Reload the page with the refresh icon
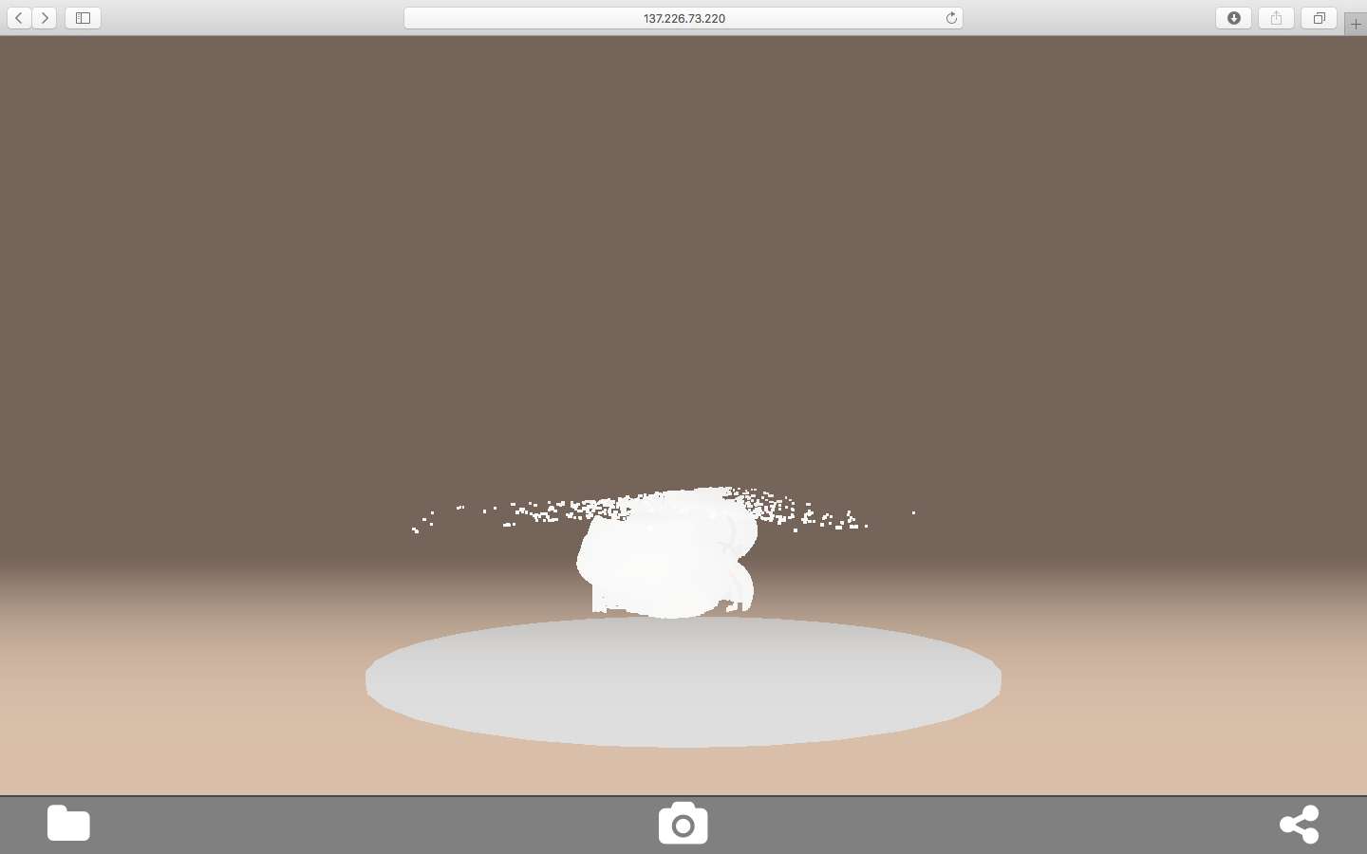Image resolution: width=1367 pixels, height=854 pixels. 951,18
